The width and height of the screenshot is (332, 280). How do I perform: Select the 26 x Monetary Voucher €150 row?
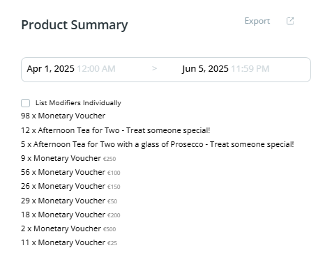click(x=70, y=186)
